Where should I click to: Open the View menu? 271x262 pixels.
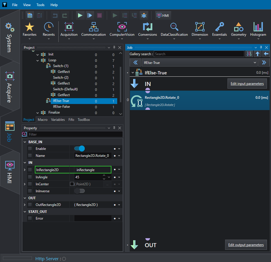(27, 5)
